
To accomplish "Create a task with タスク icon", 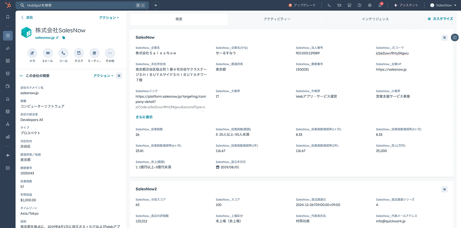I will point(79,53).
